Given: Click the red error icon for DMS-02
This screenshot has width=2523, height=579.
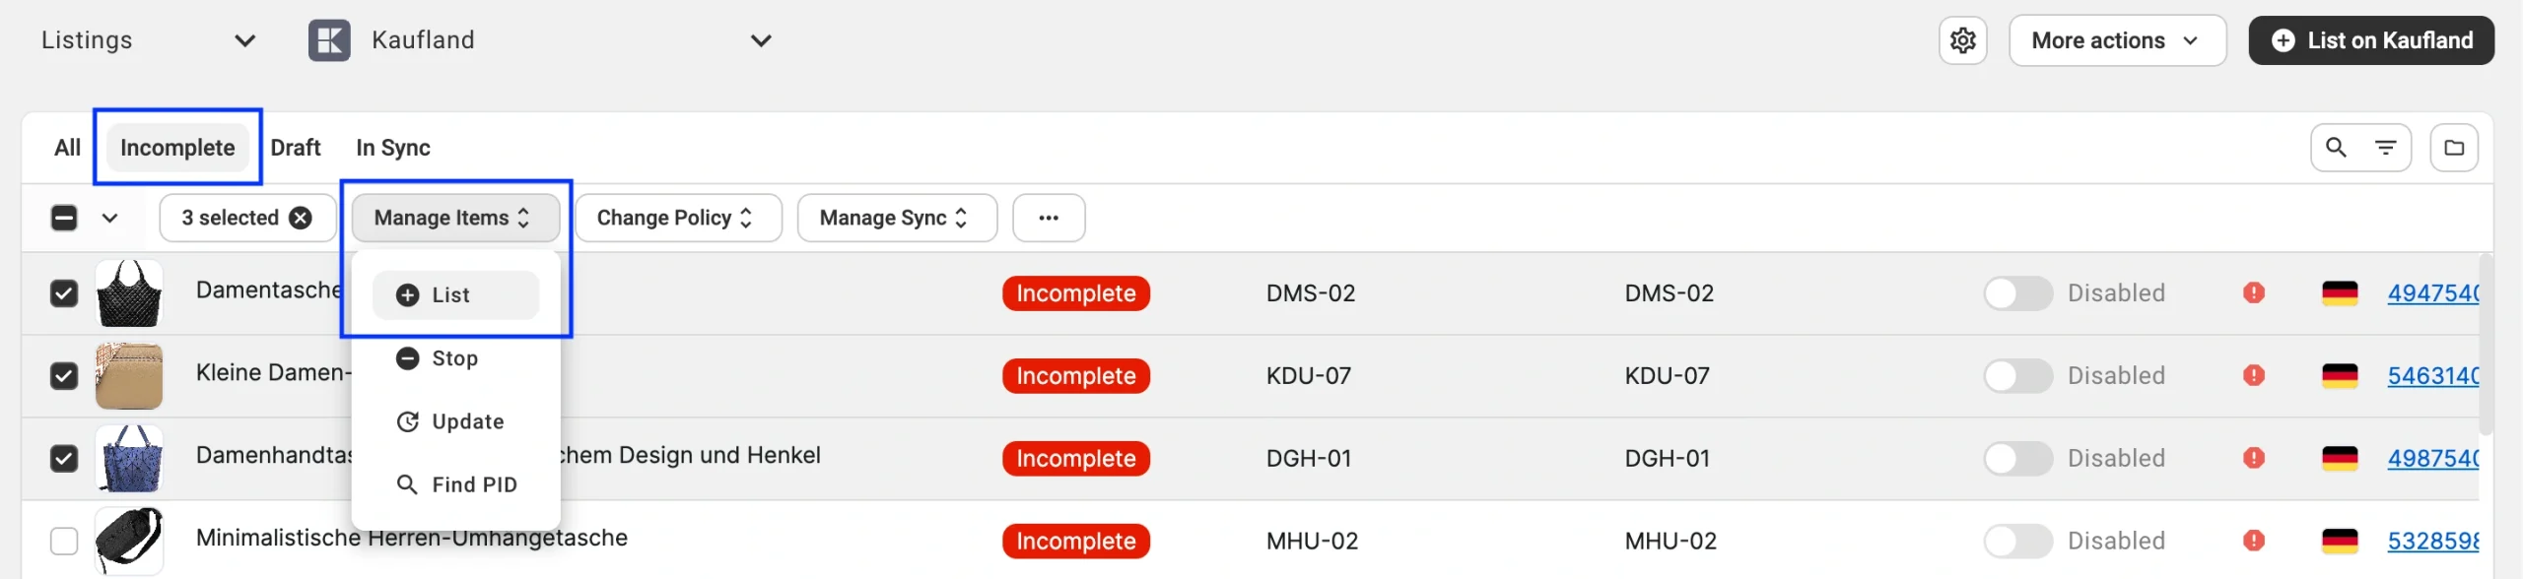Looking at the screenshot, I should click(x=2253, y=292).
